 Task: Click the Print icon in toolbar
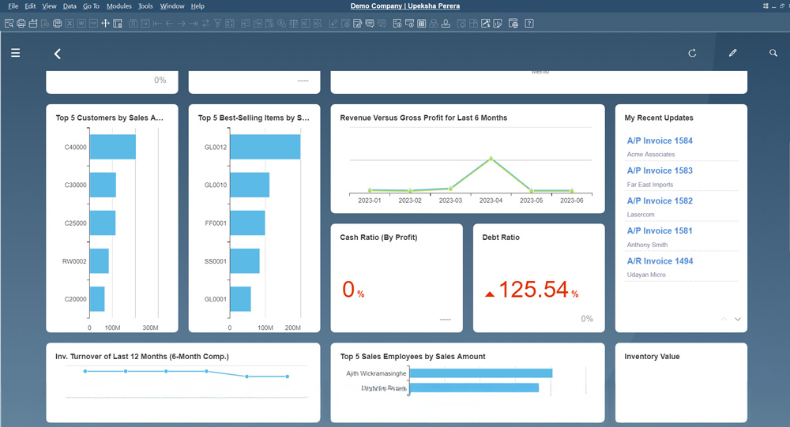click(21, 23)
